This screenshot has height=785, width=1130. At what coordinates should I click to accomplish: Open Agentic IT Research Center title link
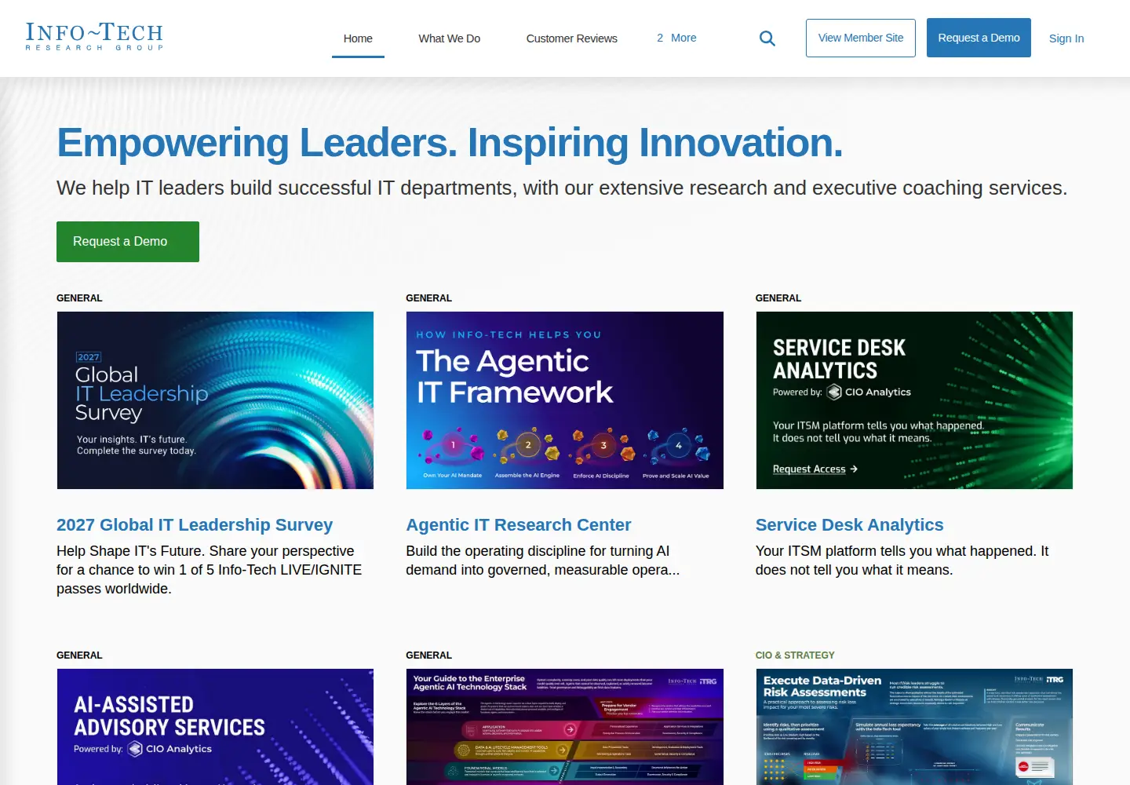tap(519, 524)
